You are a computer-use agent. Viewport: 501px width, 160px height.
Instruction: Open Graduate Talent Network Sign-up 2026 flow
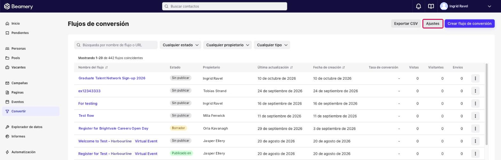[112, 78]
